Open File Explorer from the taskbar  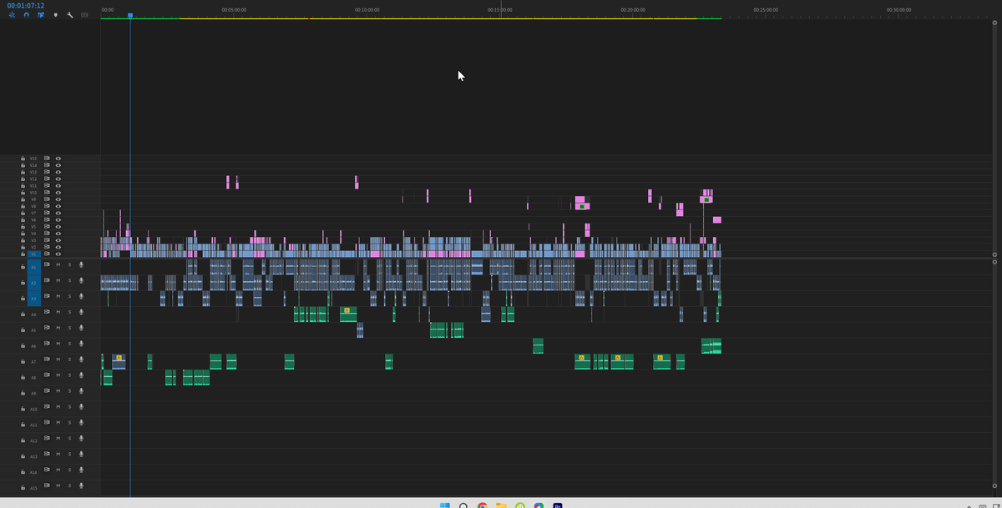tap(501, 504)
